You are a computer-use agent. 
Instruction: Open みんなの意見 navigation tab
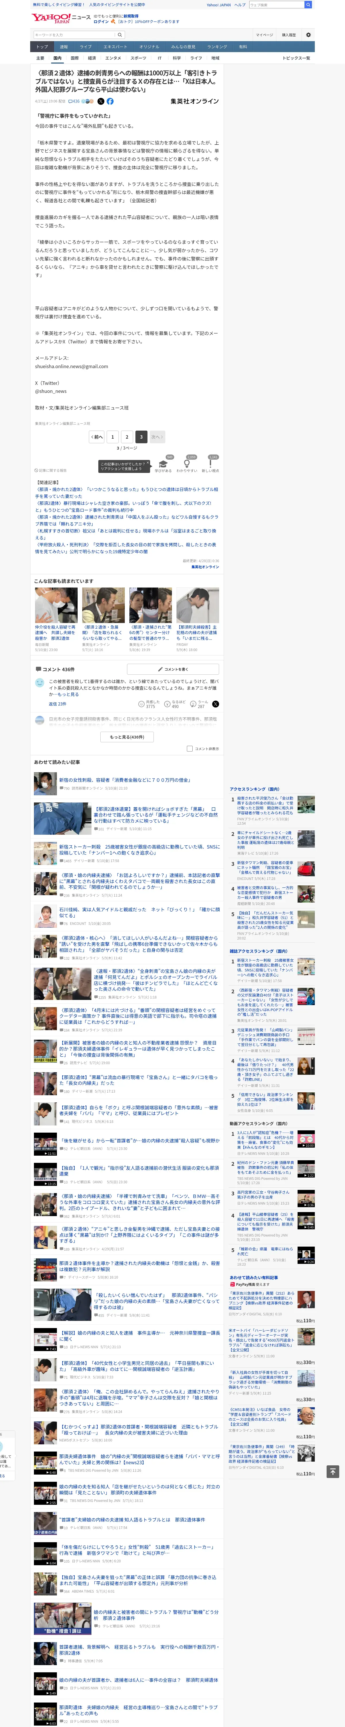point(183,47)
